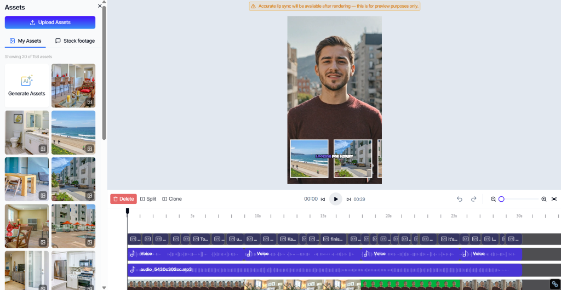This screenshot has height=290, width=561.
Task: Select the wooden dining table asset thumbnail
Action: click(27, 179)
